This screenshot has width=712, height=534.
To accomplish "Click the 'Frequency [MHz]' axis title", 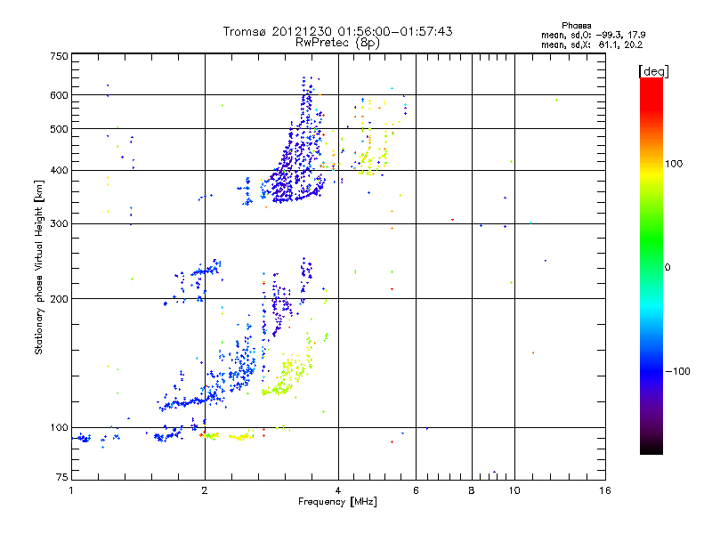I will pos(337,502).
